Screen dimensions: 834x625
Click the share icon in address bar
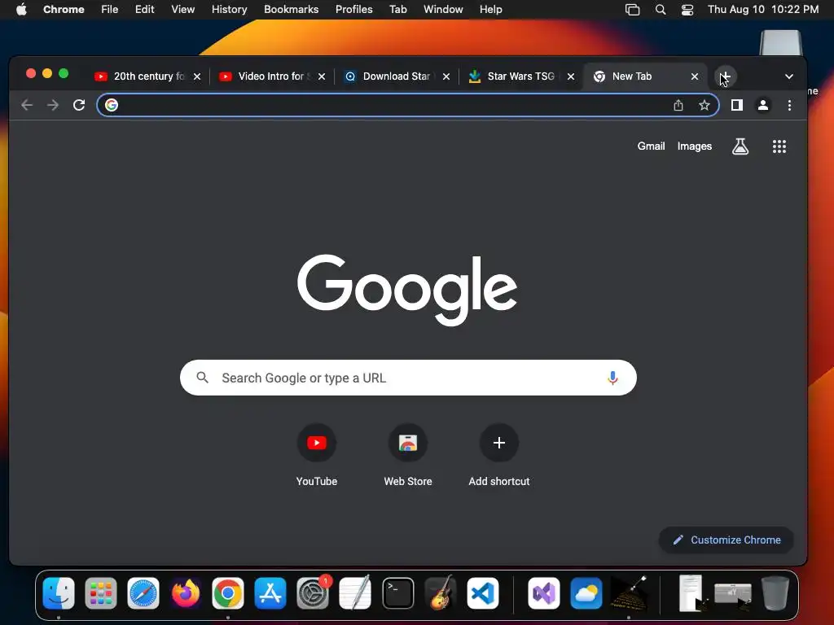pyautogui.click(x=678, y=105)
